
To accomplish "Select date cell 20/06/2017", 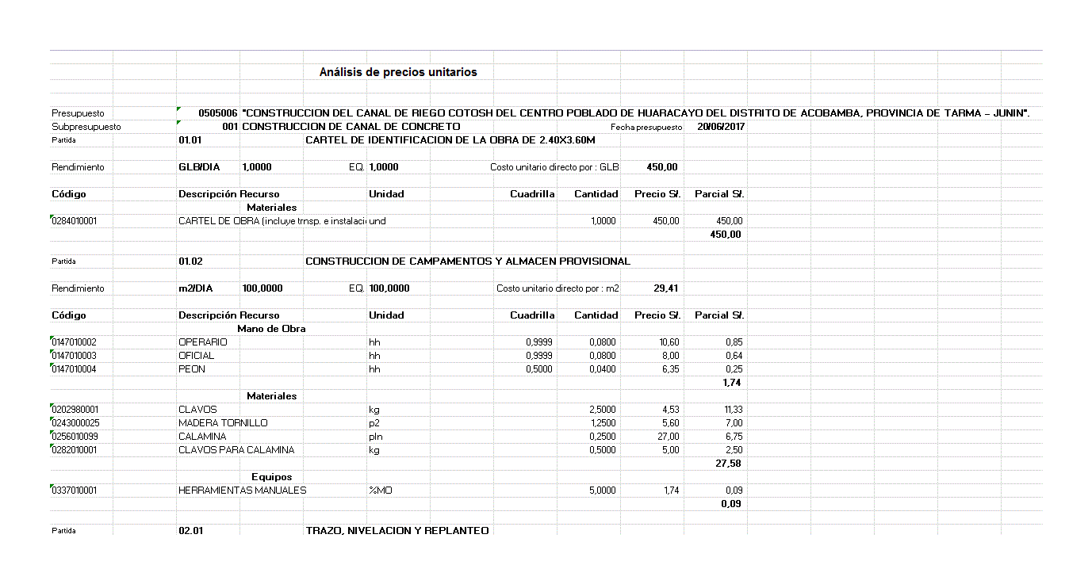I will point(721,127).
